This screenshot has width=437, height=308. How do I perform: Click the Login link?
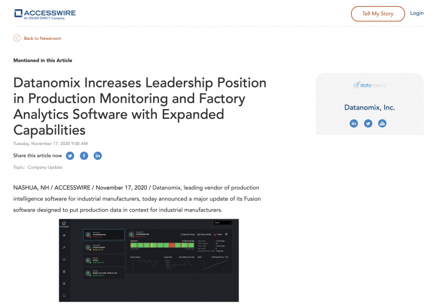(x=417, y=13)
